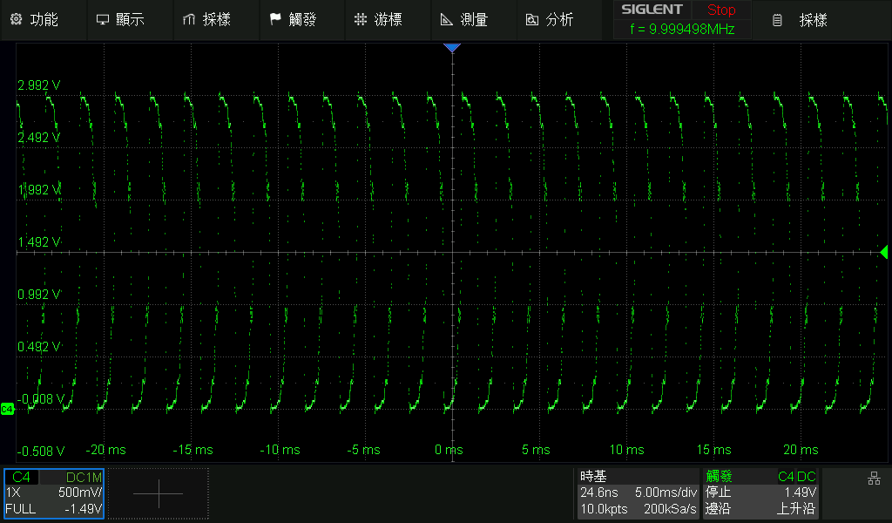
Task: Click the 5.00ms/div timebase value
Action: coord(666,492)
